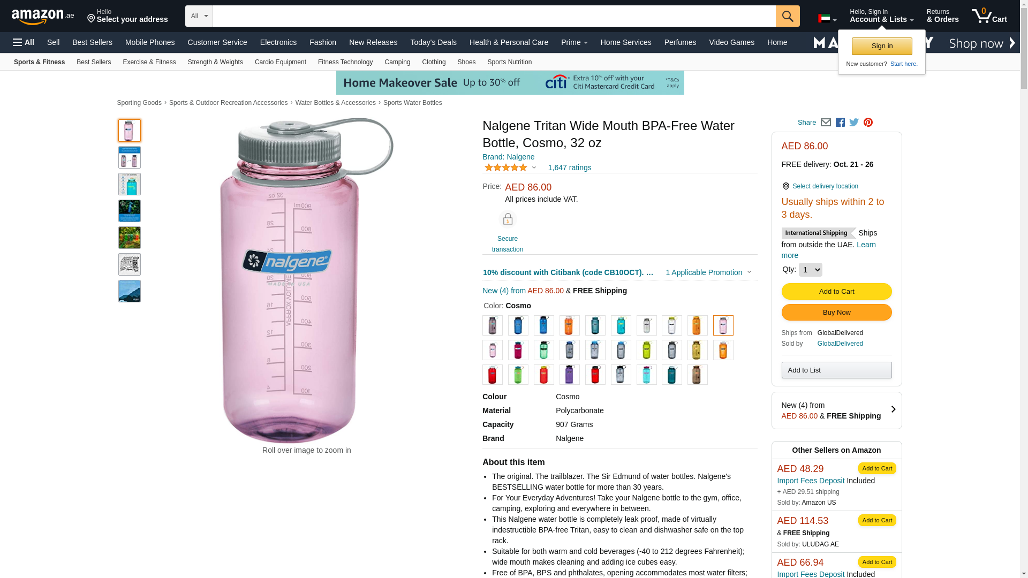The width and height of the screenshot is (1028, 578).
Task: Share the product via email icon
Action: pyautogui.click(x=826, y=123)
